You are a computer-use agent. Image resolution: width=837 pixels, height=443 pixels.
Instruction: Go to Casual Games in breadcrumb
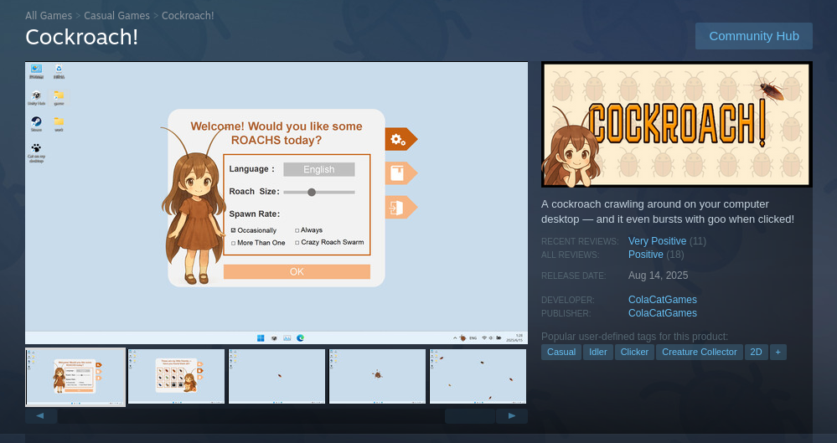116,16
